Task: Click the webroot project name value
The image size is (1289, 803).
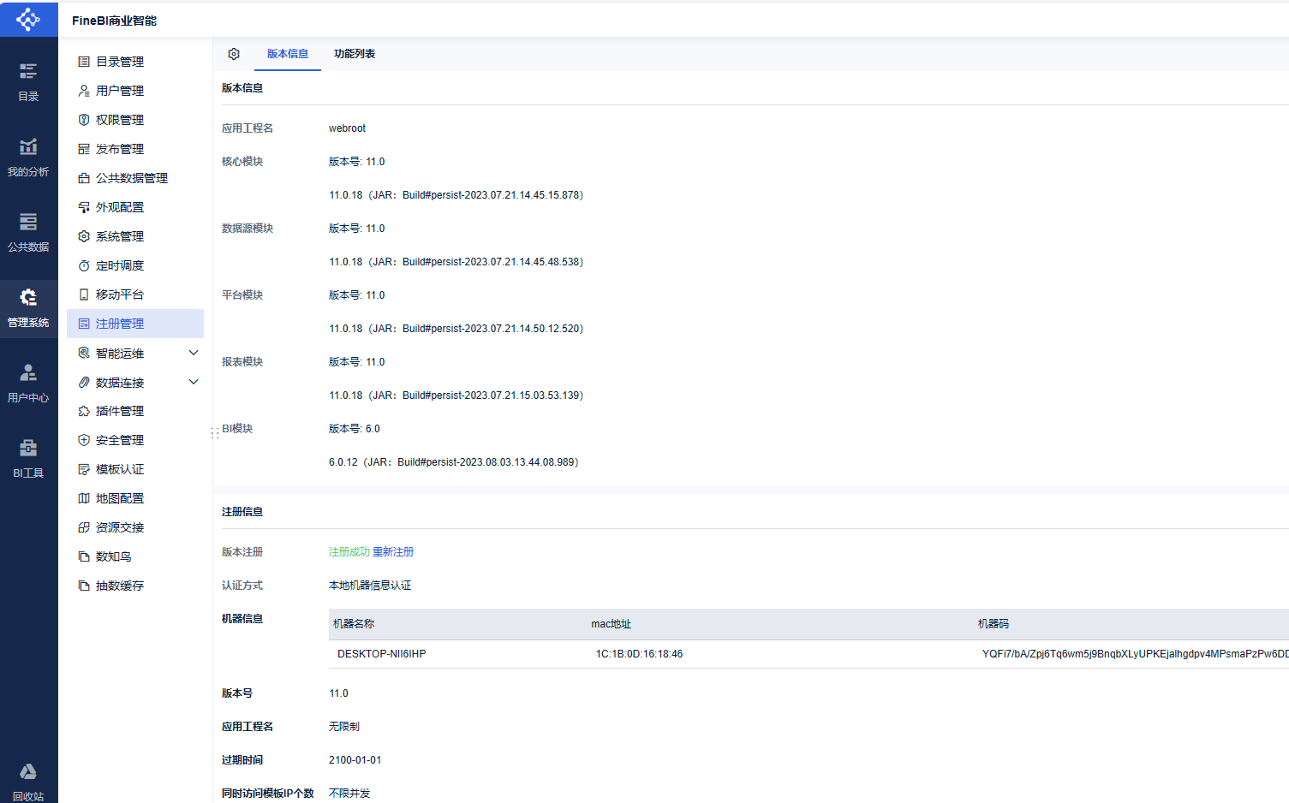Action: coord(347,128)
